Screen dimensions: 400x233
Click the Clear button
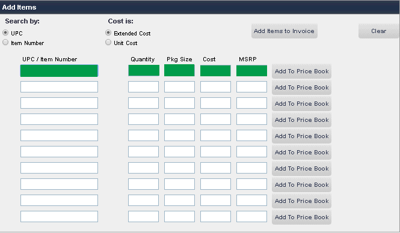(378, 31)
